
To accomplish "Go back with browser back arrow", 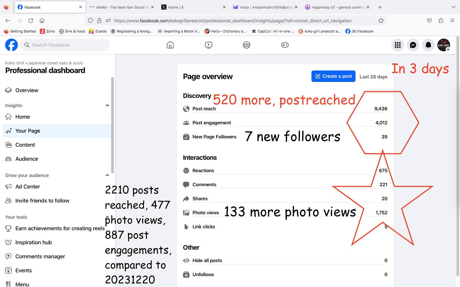I will pyautogui.click(x=8, y=20).
